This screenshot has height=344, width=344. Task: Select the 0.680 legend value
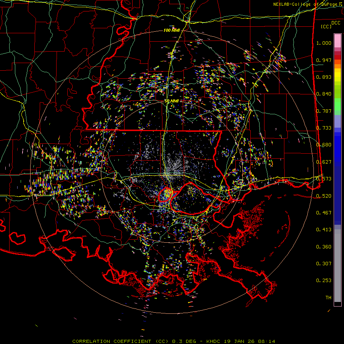click(324, 145)
